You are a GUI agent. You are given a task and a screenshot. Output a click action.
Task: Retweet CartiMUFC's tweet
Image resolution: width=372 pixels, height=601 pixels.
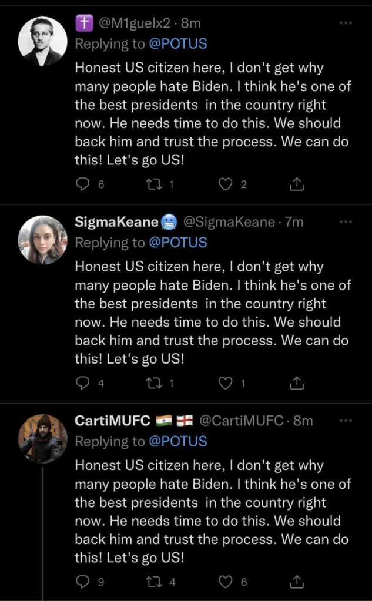[x=152, y=582]
